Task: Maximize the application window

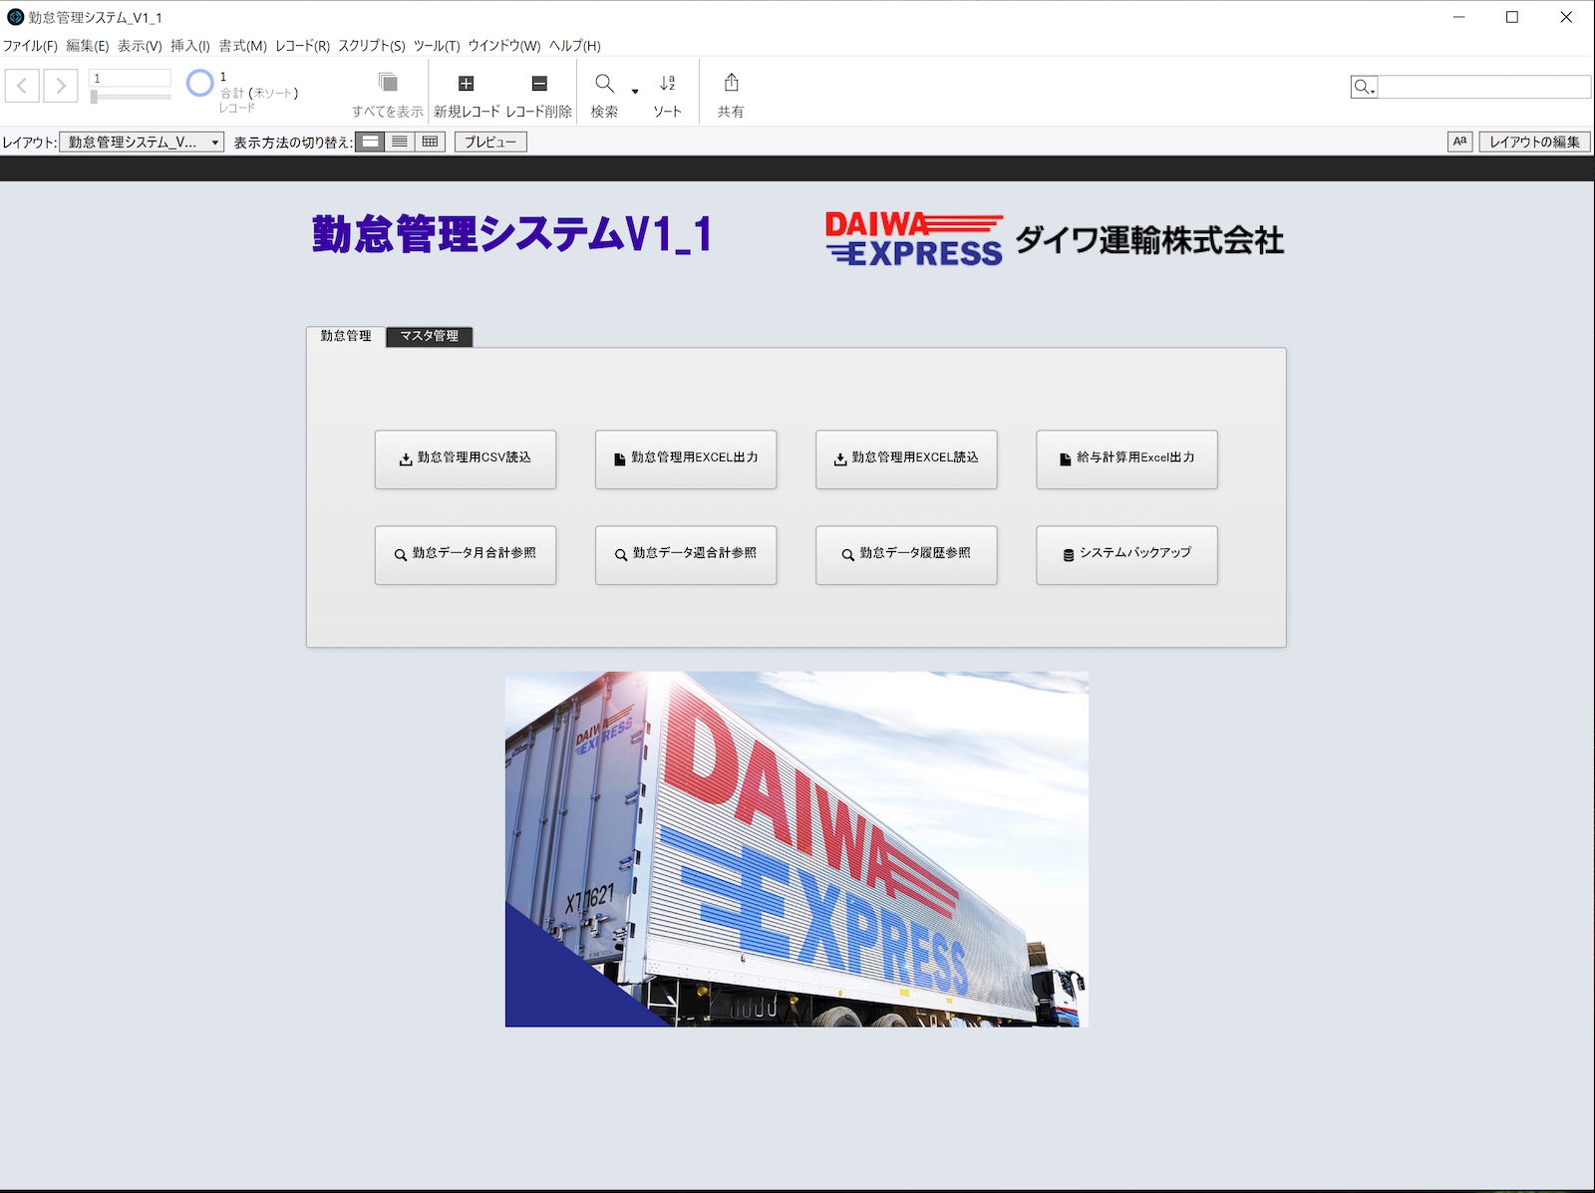Action: coord(1512,17)
